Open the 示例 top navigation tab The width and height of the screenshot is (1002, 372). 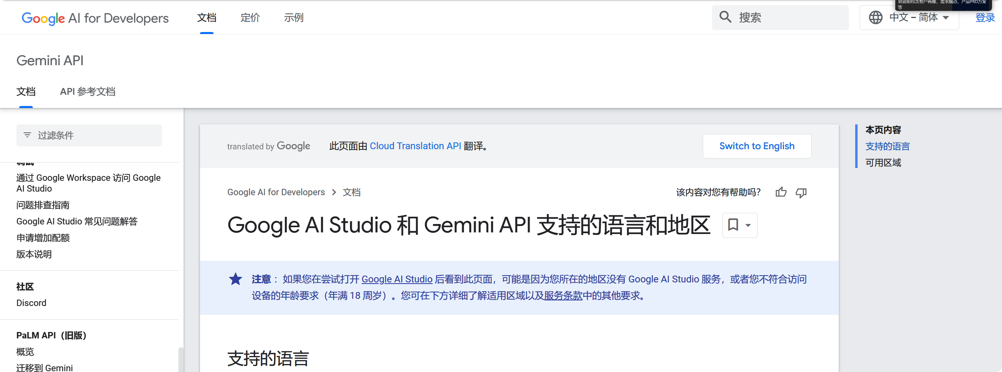[x=294, y=18]
